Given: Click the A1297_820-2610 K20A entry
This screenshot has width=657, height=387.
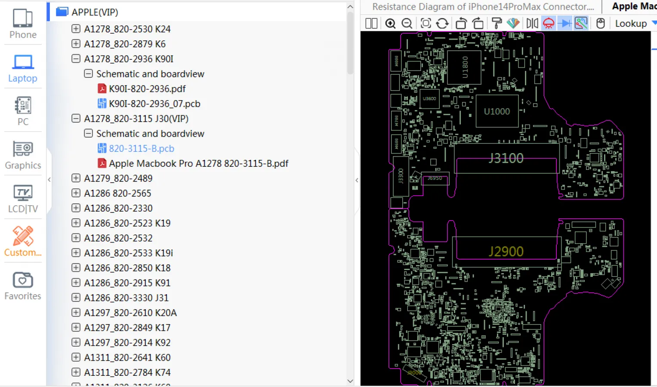Looking at the screenshot, I should coord(130,313).
